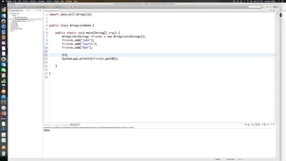Click the Quick Access search field
286x161 pixels.
pyautogui.click(x=254, y=7)
